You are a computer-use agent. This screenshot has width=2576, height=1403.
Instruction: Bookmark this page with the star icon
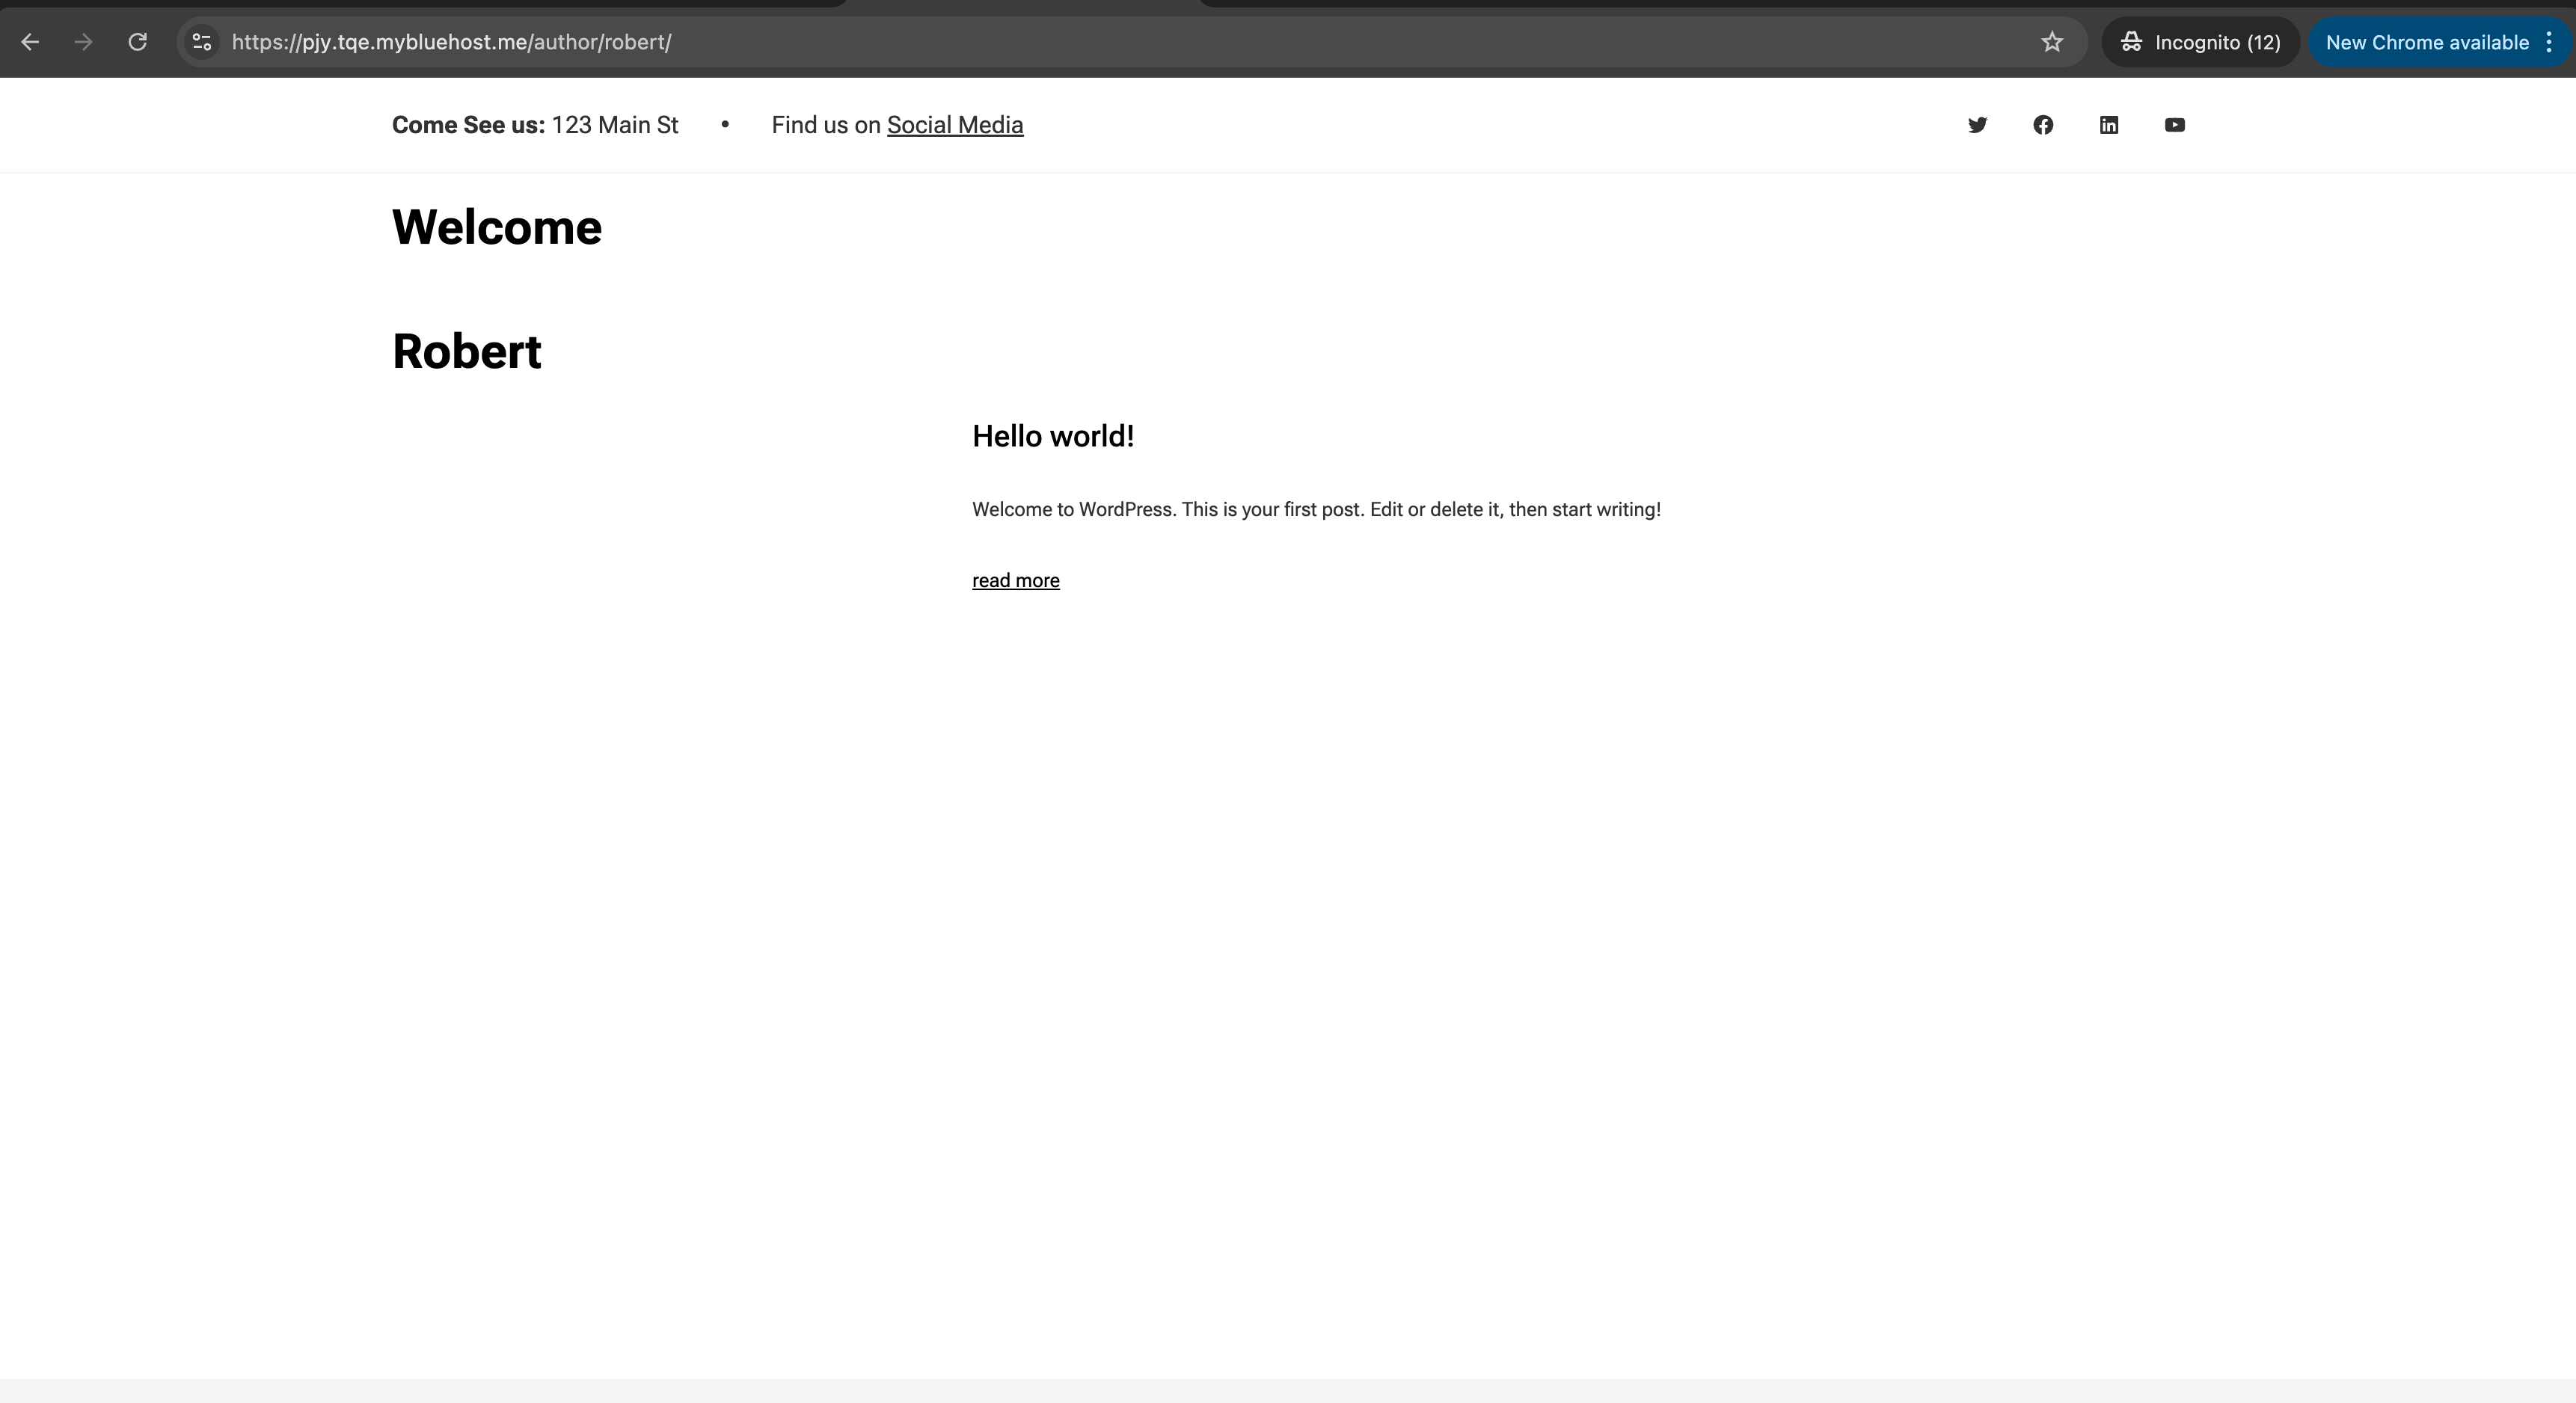coord(2052,42)
